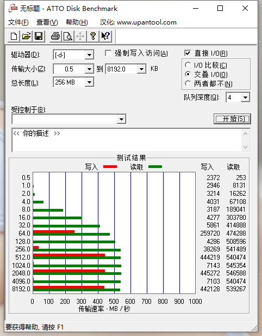Click write value 38269
Viewport: 262px width, 336px height.
(x=211, y=249)
